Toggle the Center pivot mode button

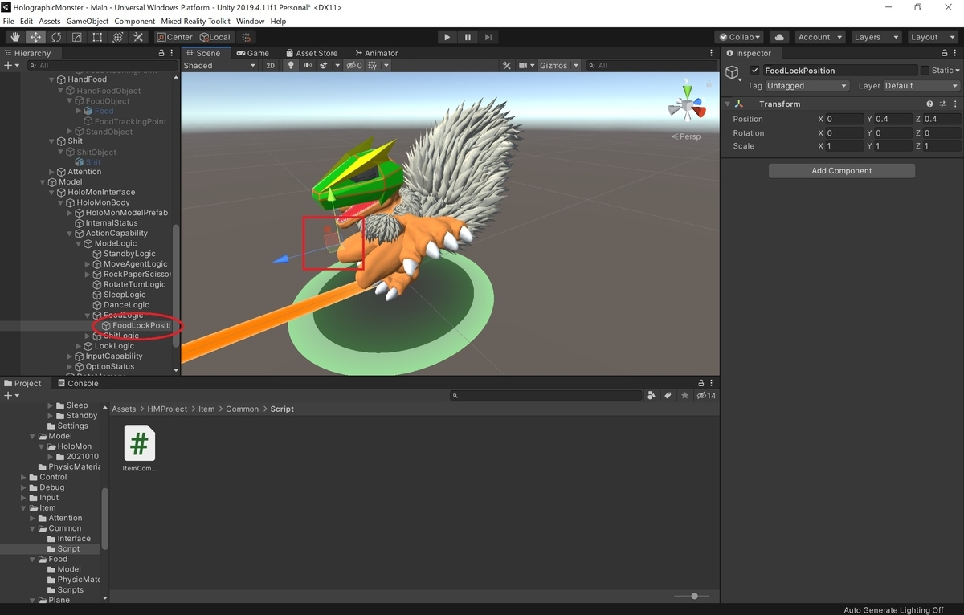pos(175,37)
